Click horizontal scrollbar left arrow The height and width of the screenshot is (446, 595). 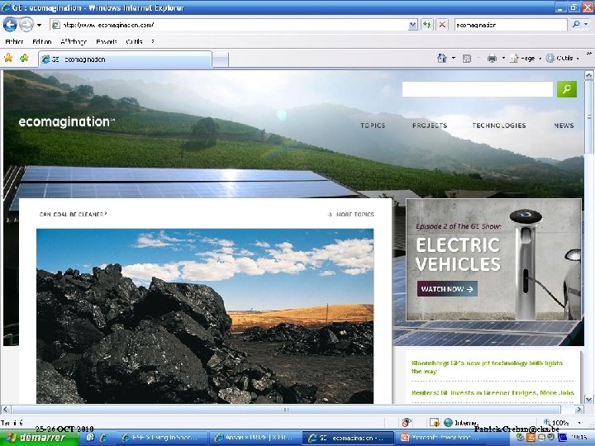click(x=6, y=410)
